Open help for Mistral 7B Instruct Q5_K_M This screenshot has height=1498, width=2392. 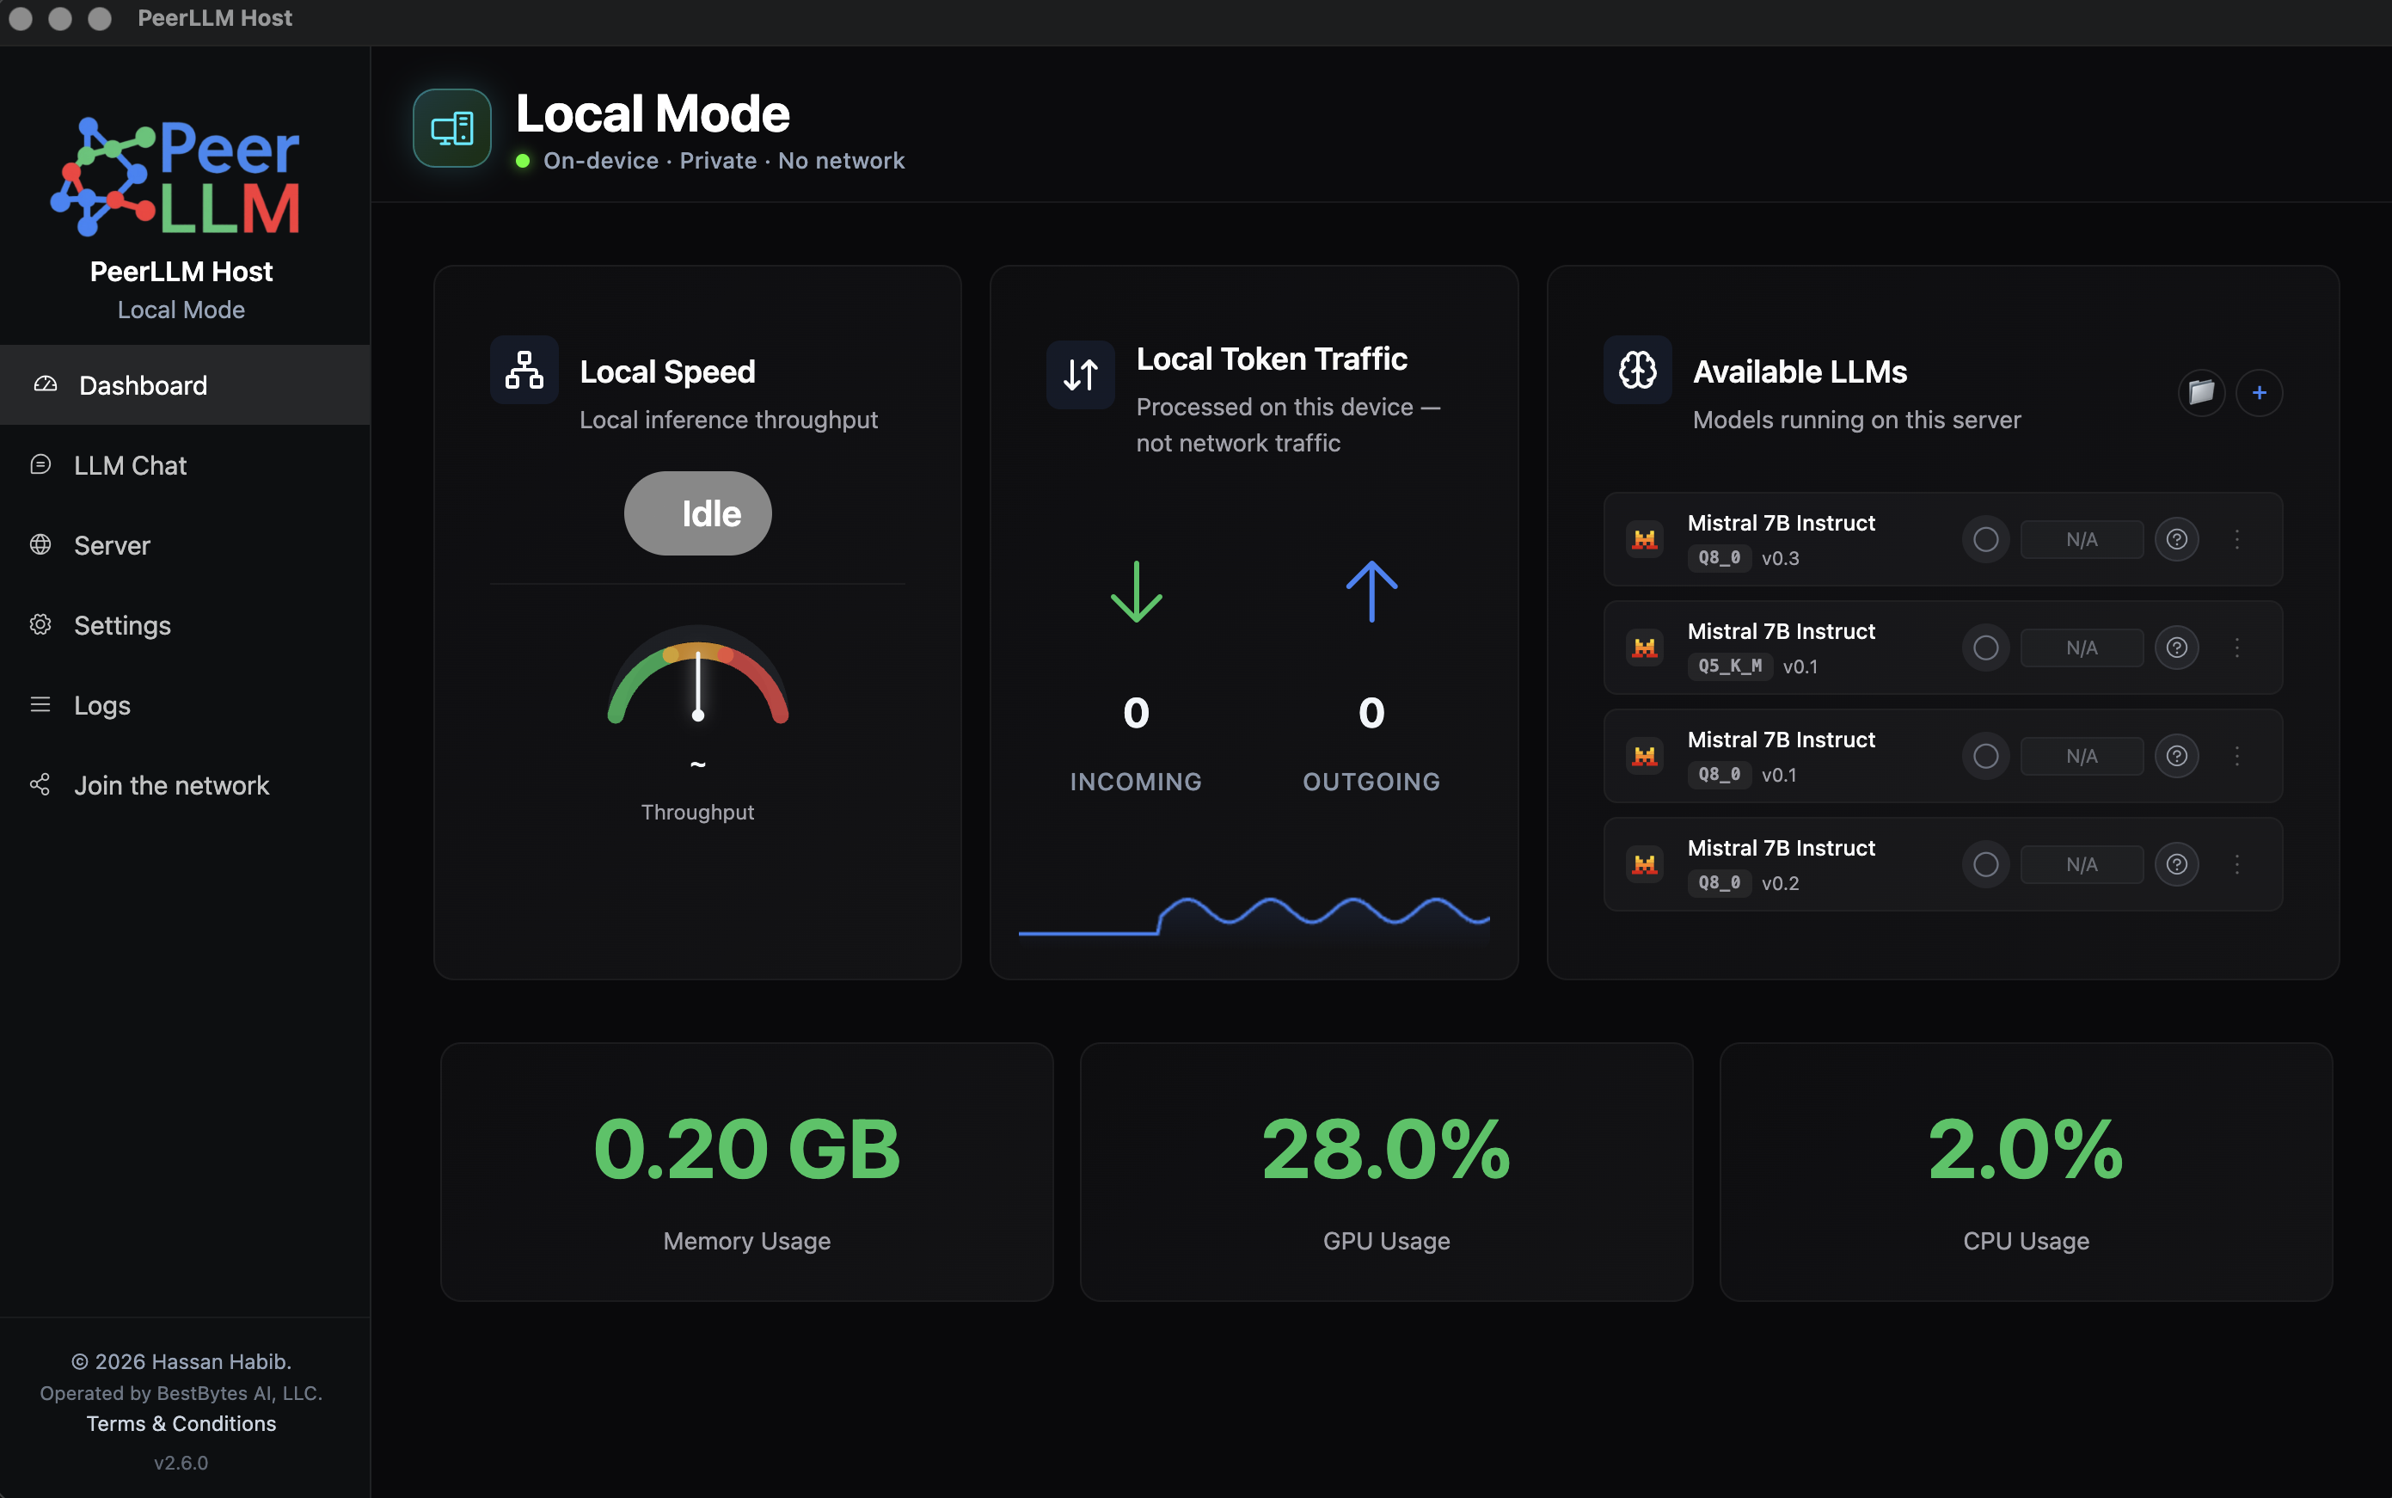[2177, 648]
